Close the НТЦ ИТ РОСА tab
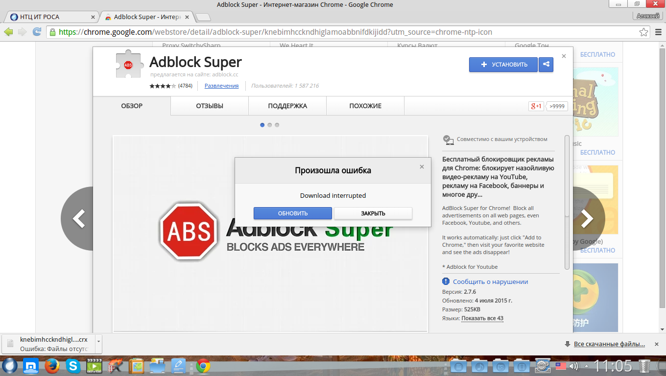This screenshot has width=666, height=376. (x=93, y=17)
